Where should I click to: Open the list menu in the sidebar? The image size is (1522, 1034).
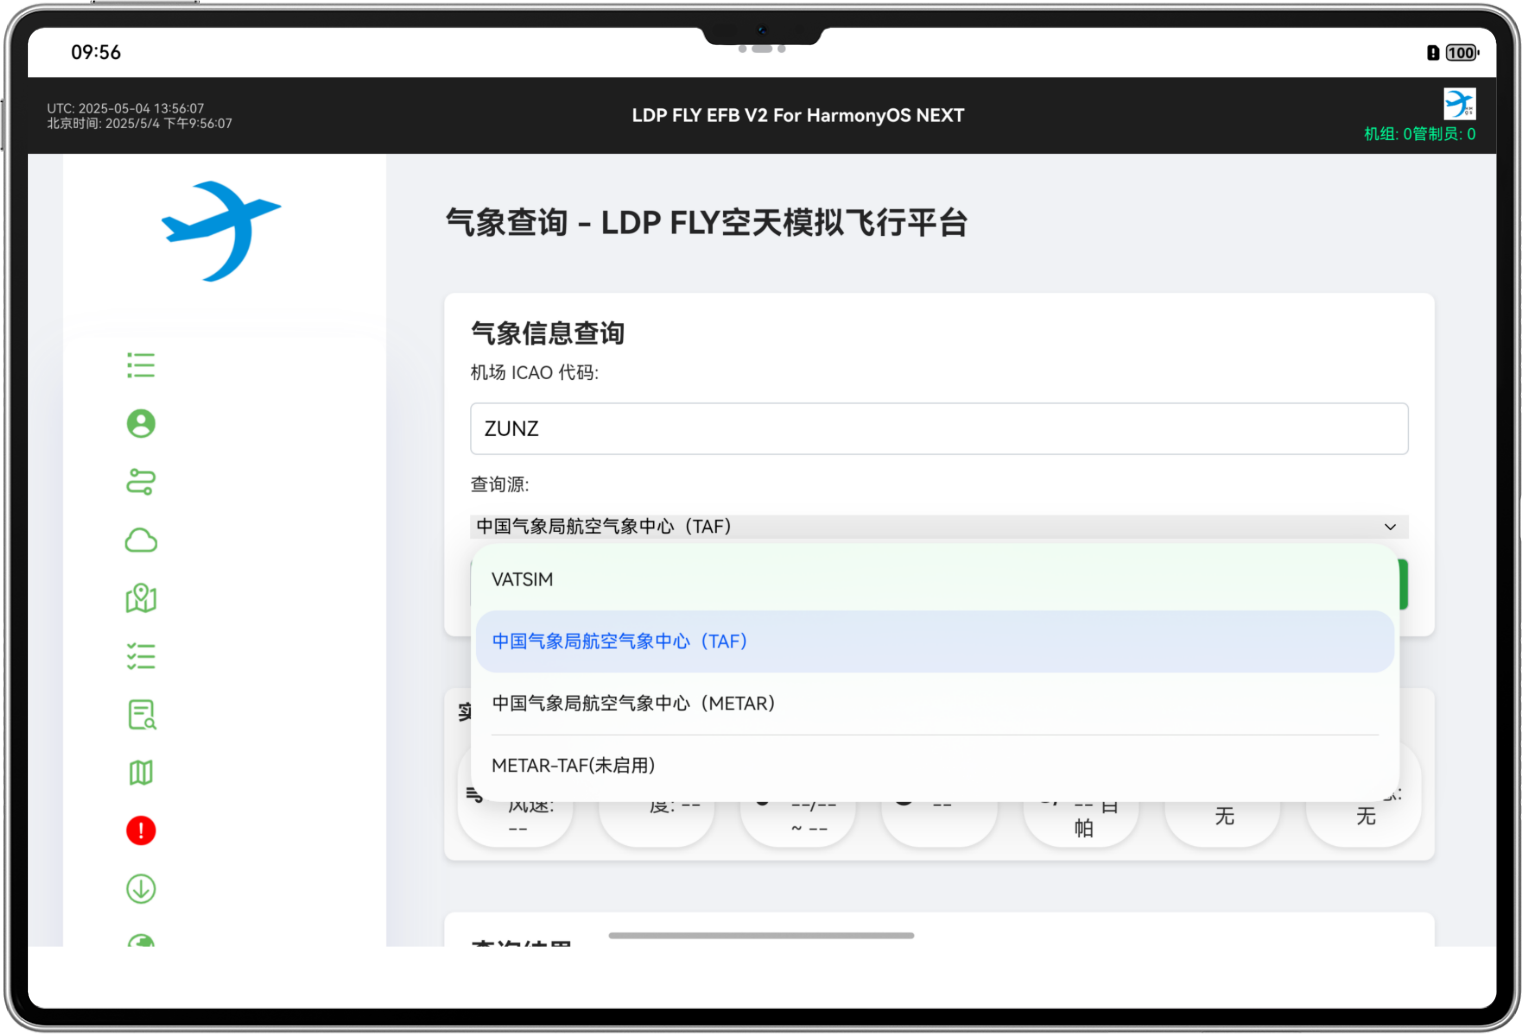(x=140, y=365)
